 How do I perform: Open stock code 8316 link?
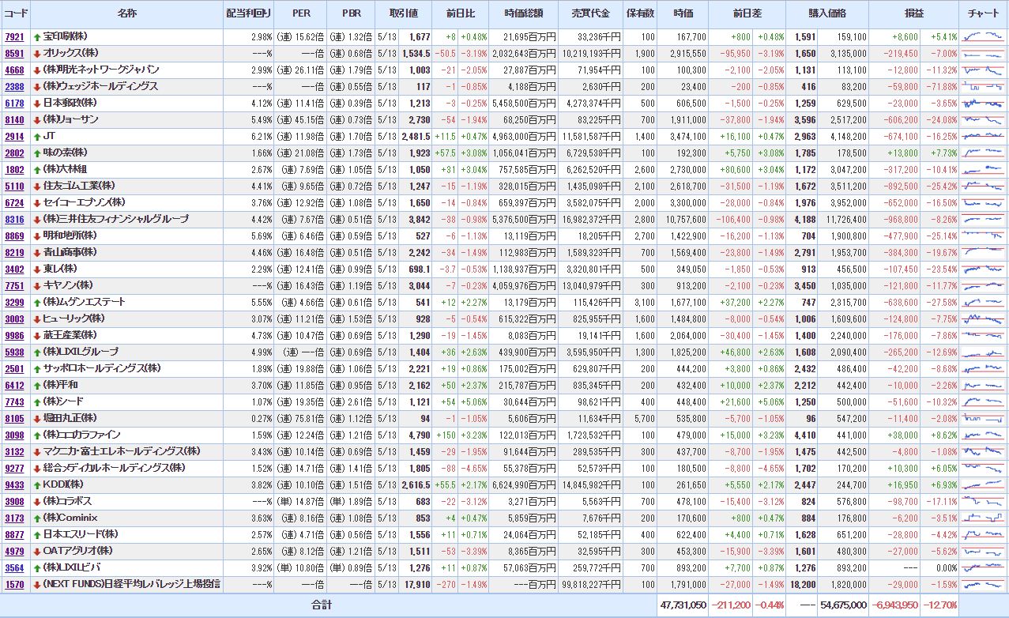tap(14, 219)
